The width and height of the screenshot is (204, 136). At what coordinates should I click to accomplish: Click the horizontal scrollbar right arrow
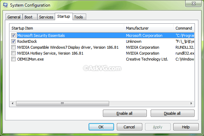pyautogui.click(x=191, y=103)
